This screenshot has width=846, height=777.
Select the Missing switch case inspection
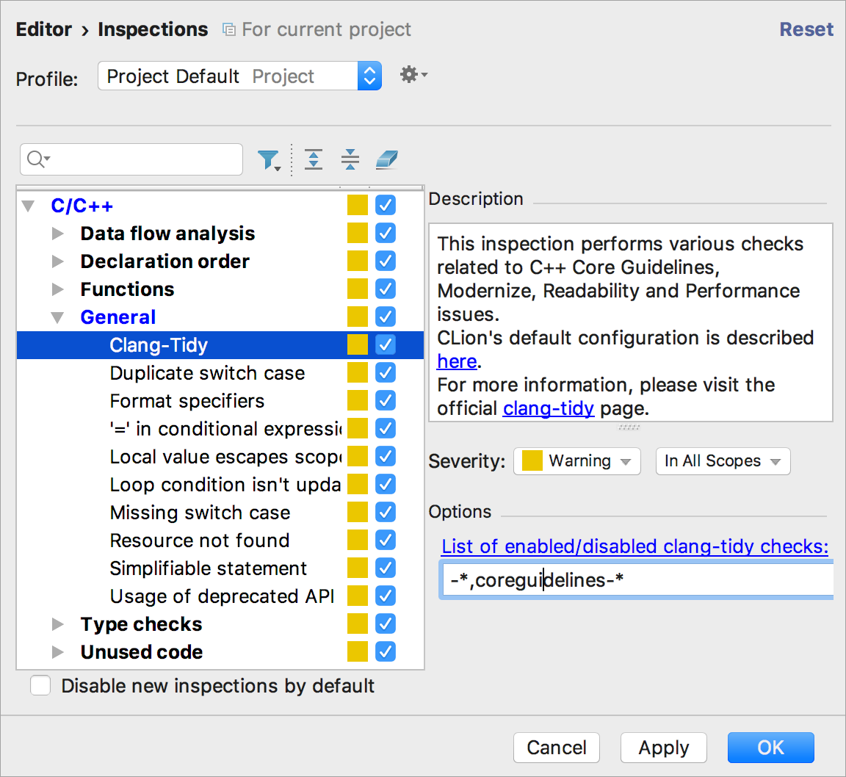pos(200,513)
